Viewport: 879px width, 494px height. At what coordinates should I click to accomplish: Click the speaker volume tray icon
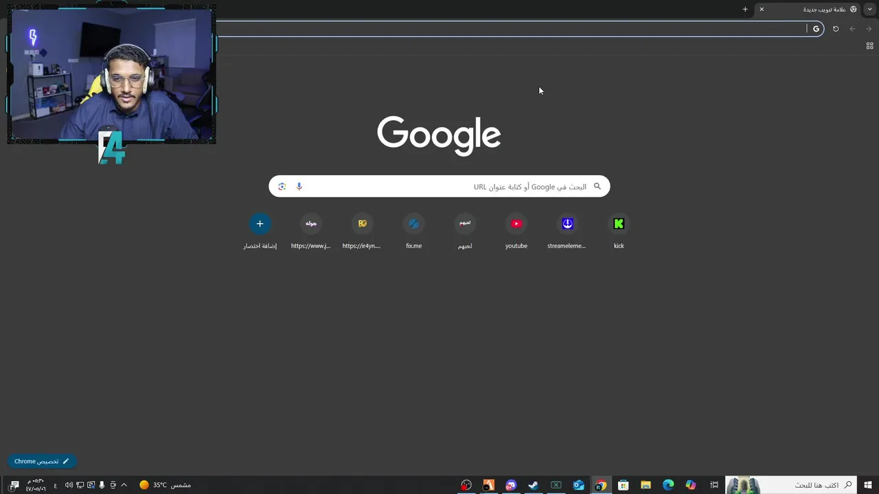click(69, 485)
